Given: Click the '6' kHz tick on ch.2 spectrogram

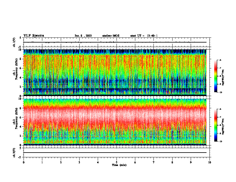Looking at the screenshot, I should [x=21, y=117].
